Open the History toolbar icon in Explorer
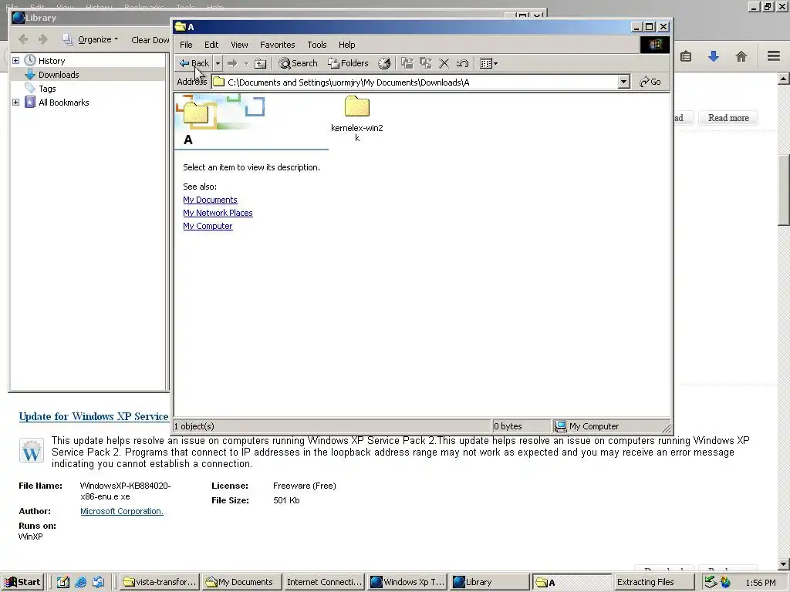Viewport: 790px width, 592px height. click(x=384, y=63)
